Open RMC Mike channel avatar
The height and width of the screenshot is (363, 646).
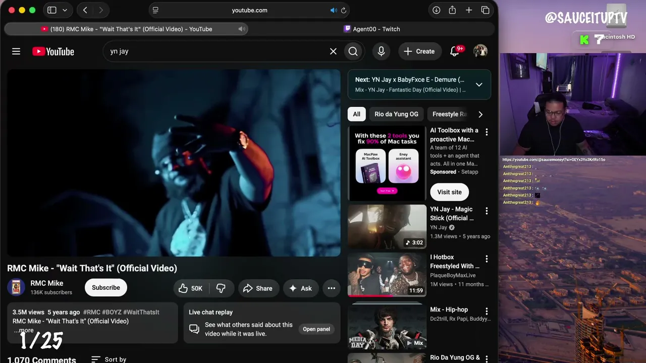pos(16,287)
